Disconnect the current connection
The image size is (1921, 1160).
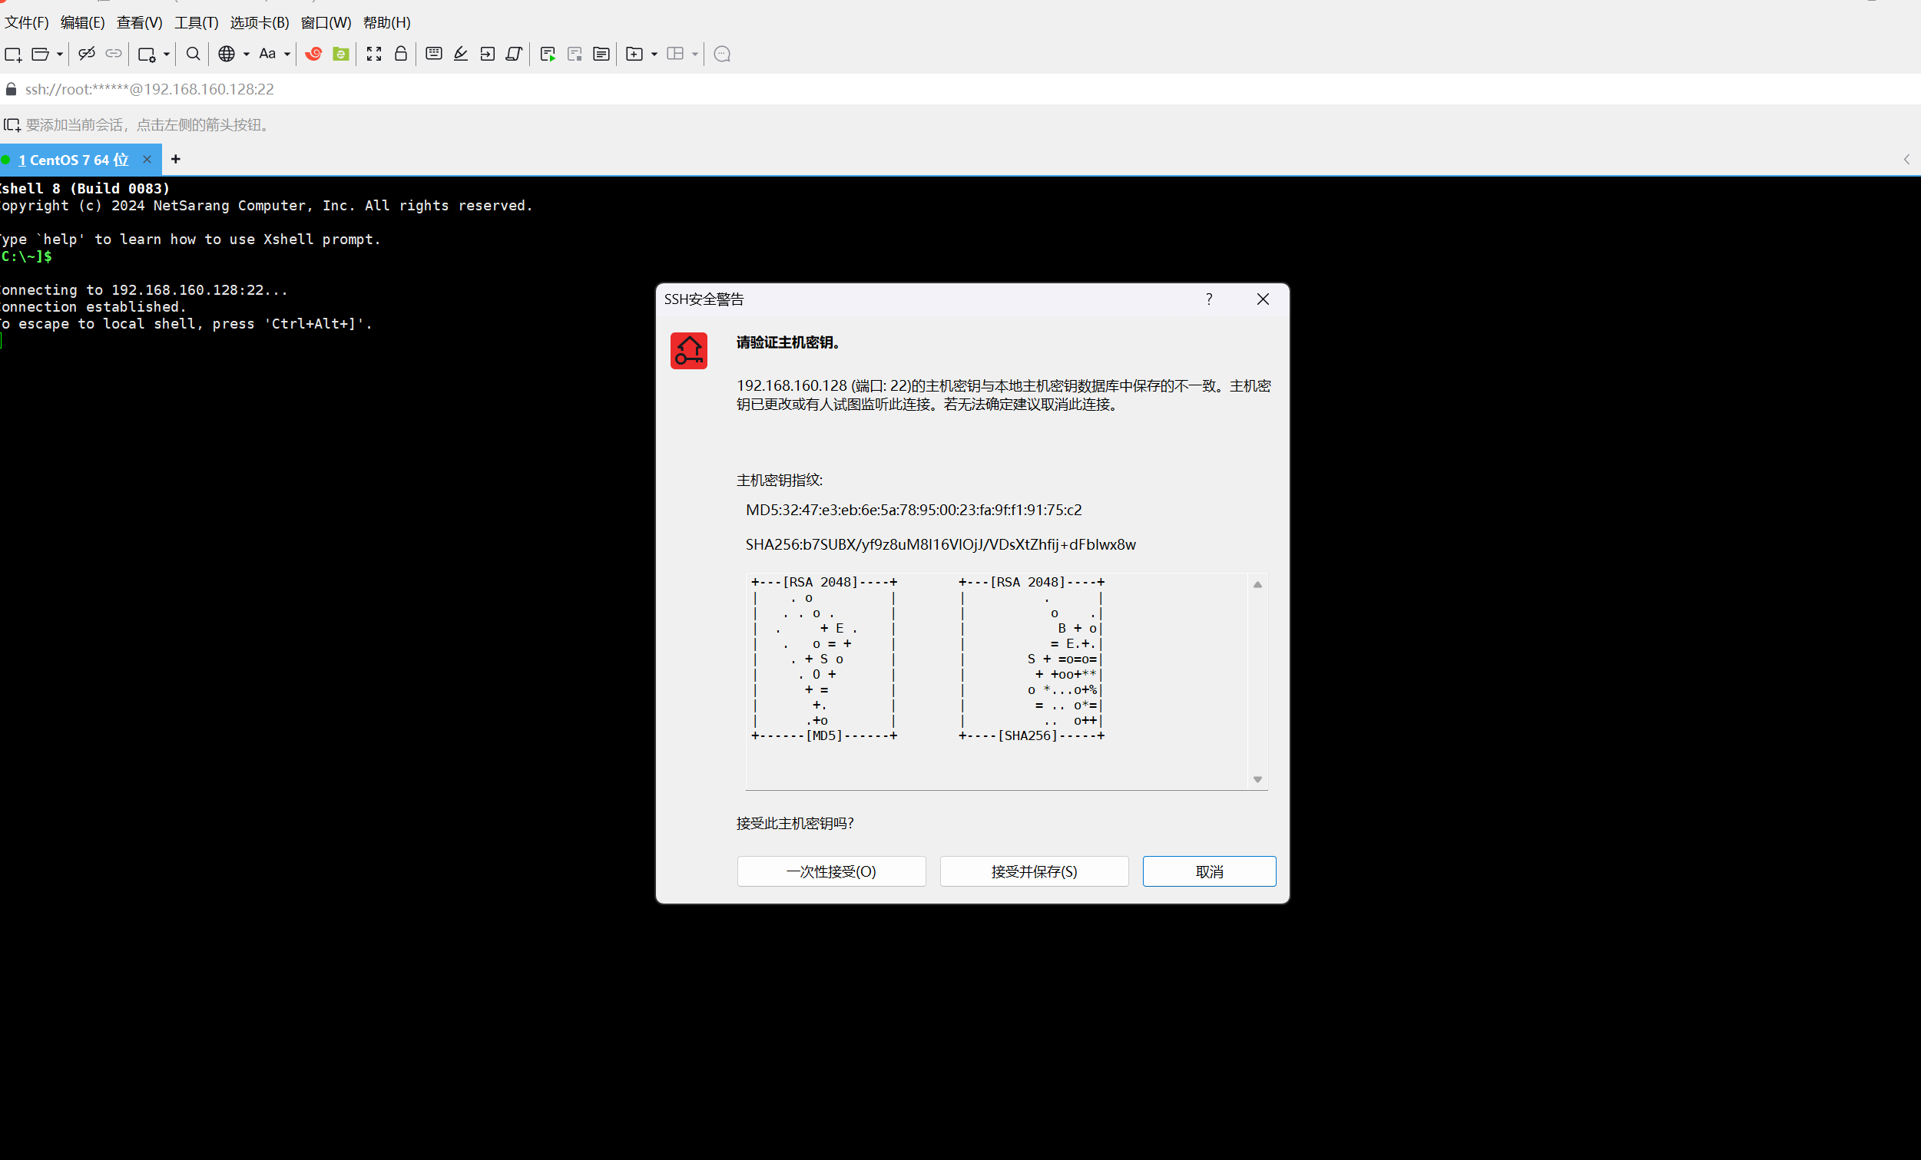coord(86,54)
